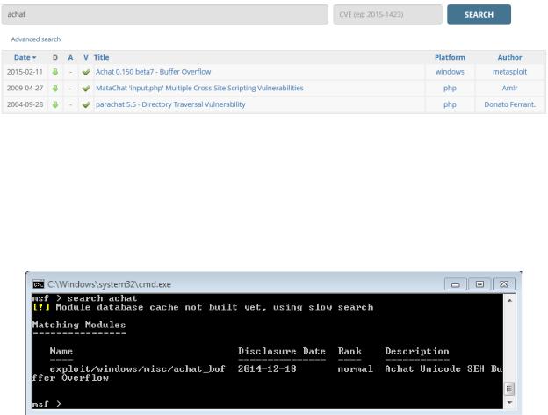Click the cmd window scroll down arrow

coord(509,403)
